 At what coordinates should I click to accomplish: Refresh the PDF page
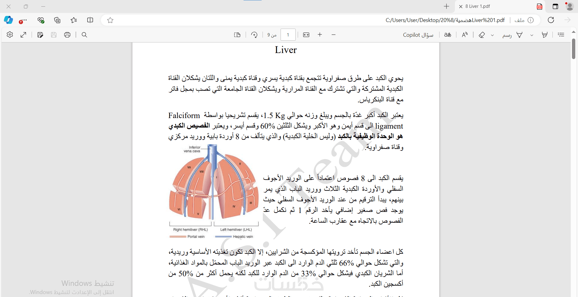[x=551, y=20]
